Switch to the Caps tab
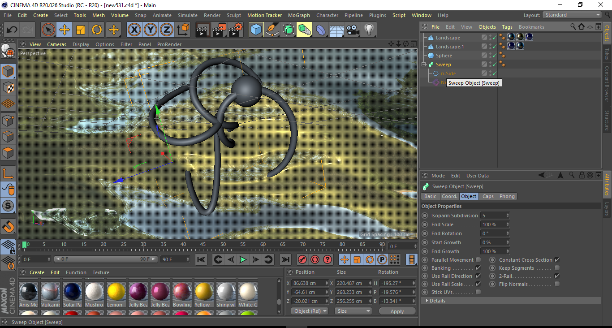The image size is (612, 328). [488, 196]
